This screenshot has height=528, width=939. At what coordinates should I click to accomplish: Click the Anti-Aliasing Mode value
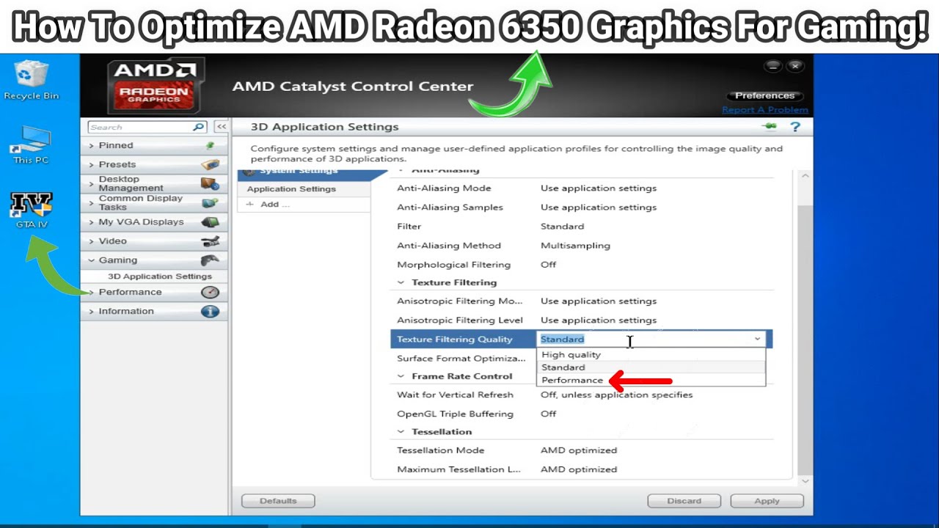tap(599, 188)
